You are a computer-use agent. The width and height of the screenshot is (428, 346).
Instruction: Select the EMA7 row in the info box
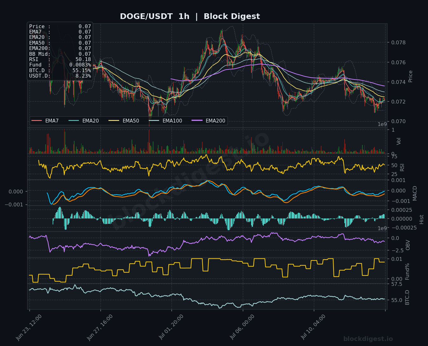pos(60,32)
